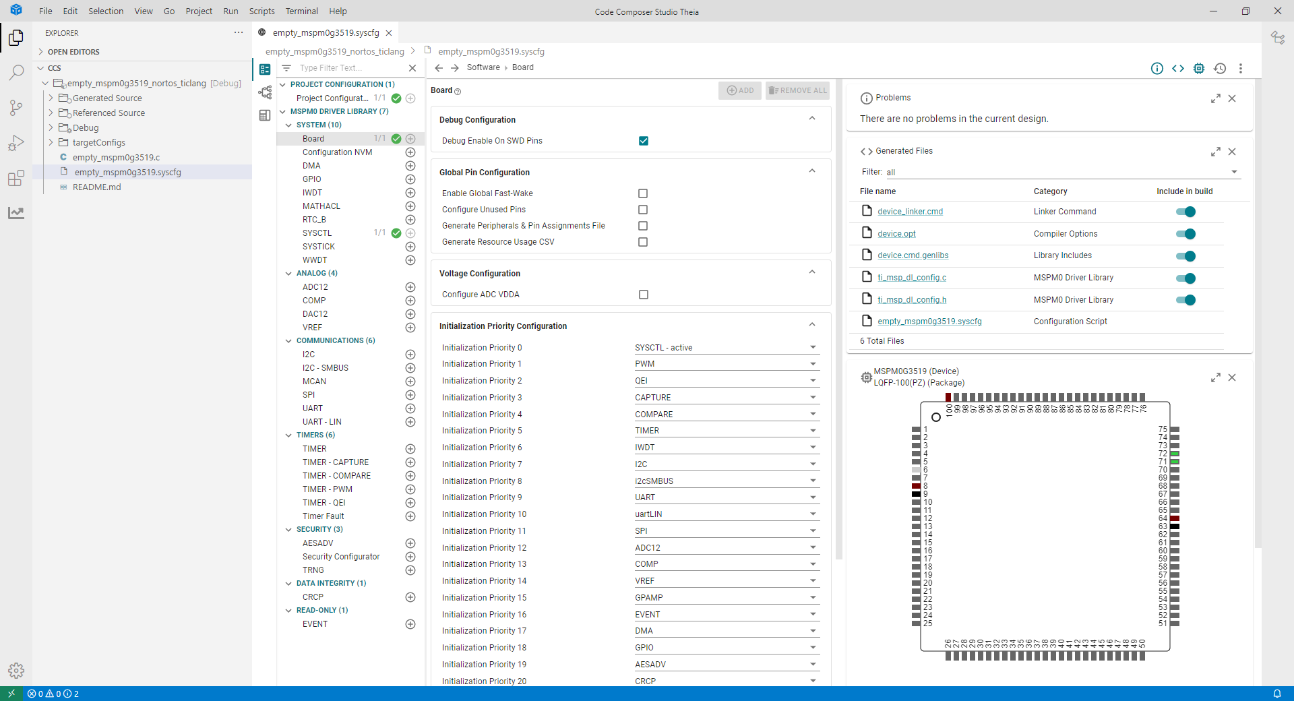Image resolution: width=1294 pixels, height=701 pixels.
Task: Expand the Problems panel
Action: pos(1216,98)
